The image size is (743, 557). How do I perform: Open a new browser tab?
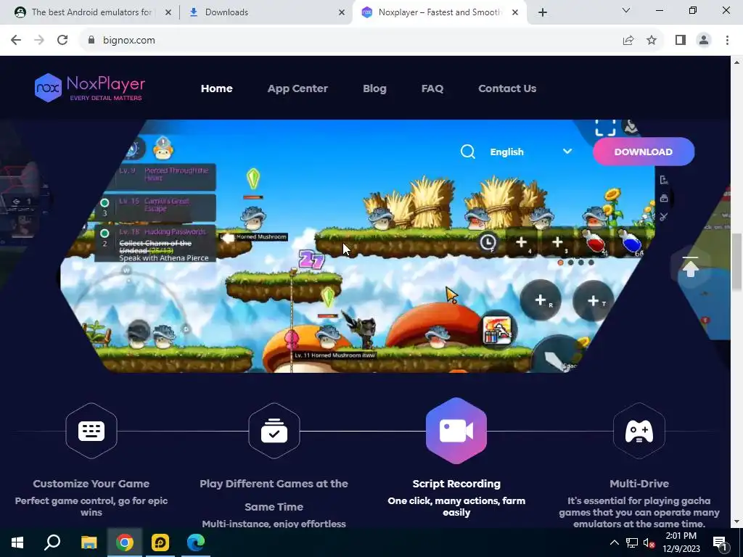(543, 12)
